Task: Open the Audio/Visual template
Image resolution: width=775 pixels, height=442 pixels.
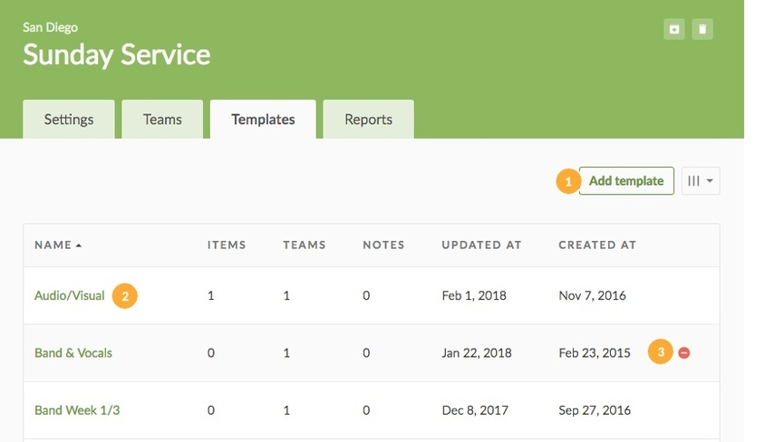Action: click(x=70, y=295)
